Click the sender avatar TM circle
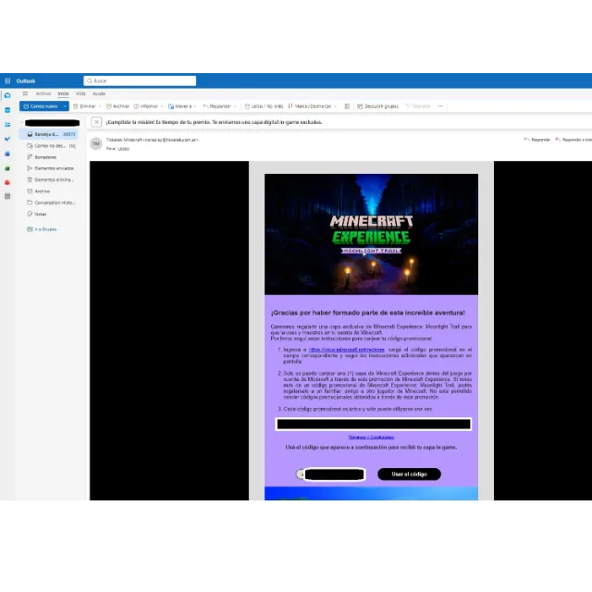 (x=96, y=144)
